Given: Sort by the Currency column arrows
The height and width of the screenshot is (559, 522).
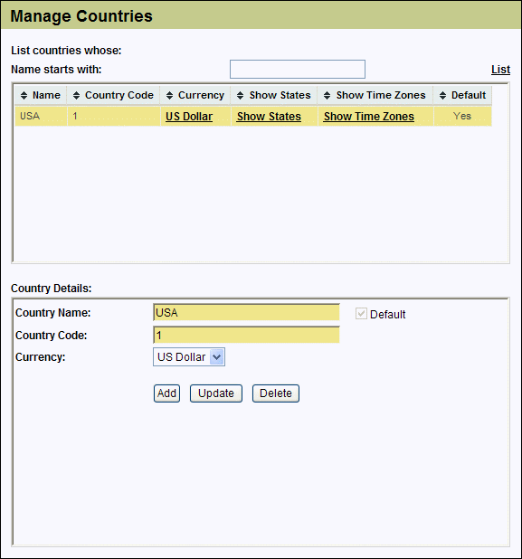Looking at the screenshot, I should pos(169,95).
